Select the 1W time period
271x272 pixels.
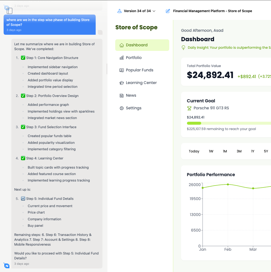point(211,151)
